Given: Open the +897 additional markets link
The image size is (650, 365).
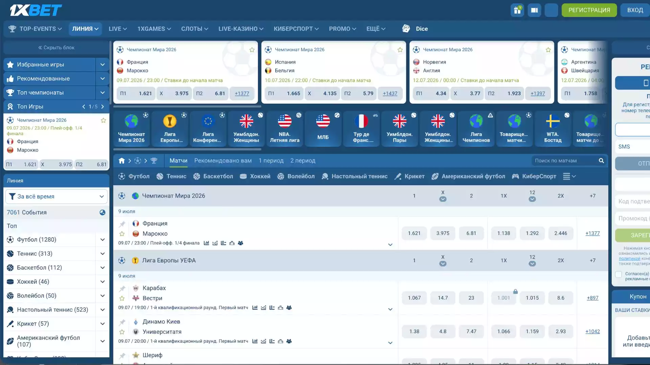Looking at the screenshot, I should pyautogui.click(x=592, y=298).
